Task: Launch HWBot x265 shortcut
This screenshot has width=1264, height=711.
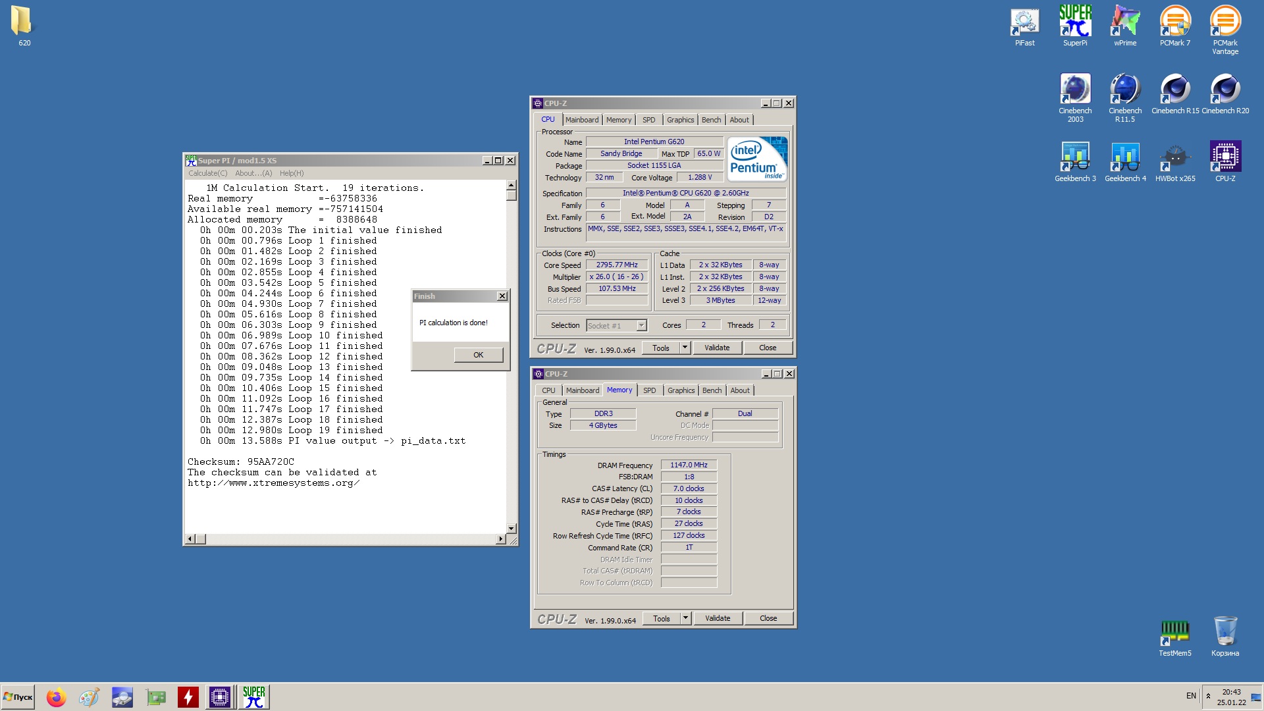Action: (x=1175, y=161)
